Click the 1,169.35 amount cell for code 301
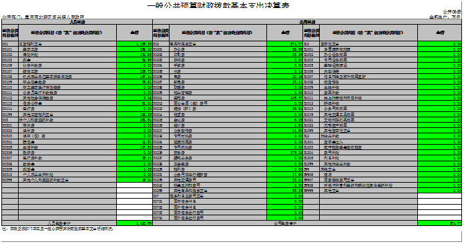 click(134, 44)
